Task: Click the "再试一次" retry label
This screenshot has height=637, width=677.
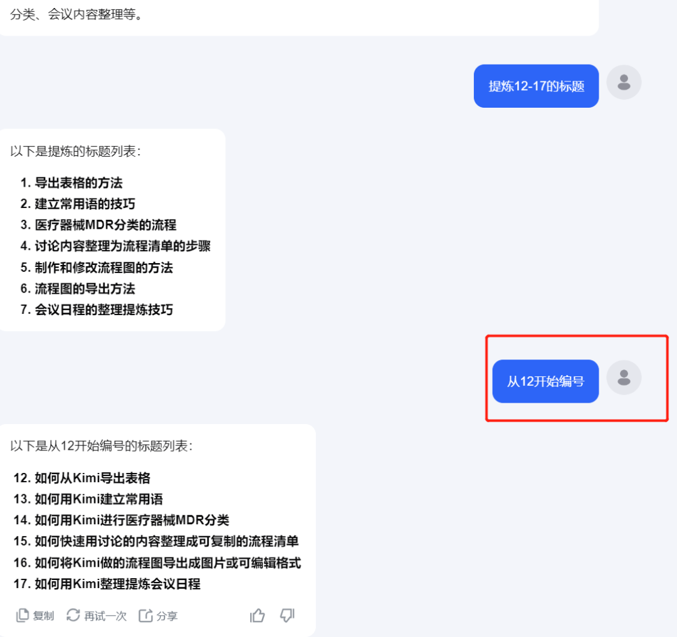Action: (105, 616)
